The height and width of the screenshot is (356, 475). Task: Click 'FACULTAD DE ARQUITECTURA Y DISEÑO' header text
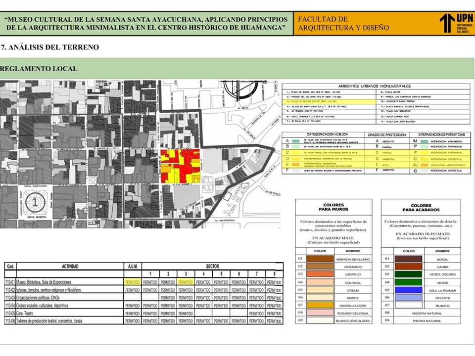tap(343, 23)
